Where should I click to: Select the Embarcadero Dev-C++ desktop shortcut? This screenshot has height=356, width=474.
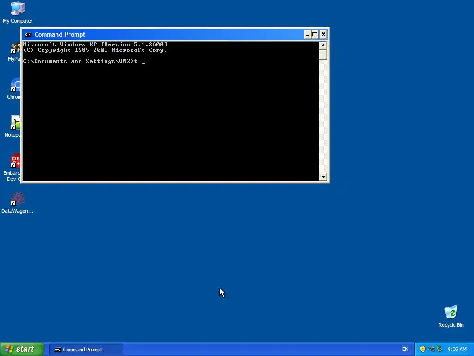(x=12, y=168)
